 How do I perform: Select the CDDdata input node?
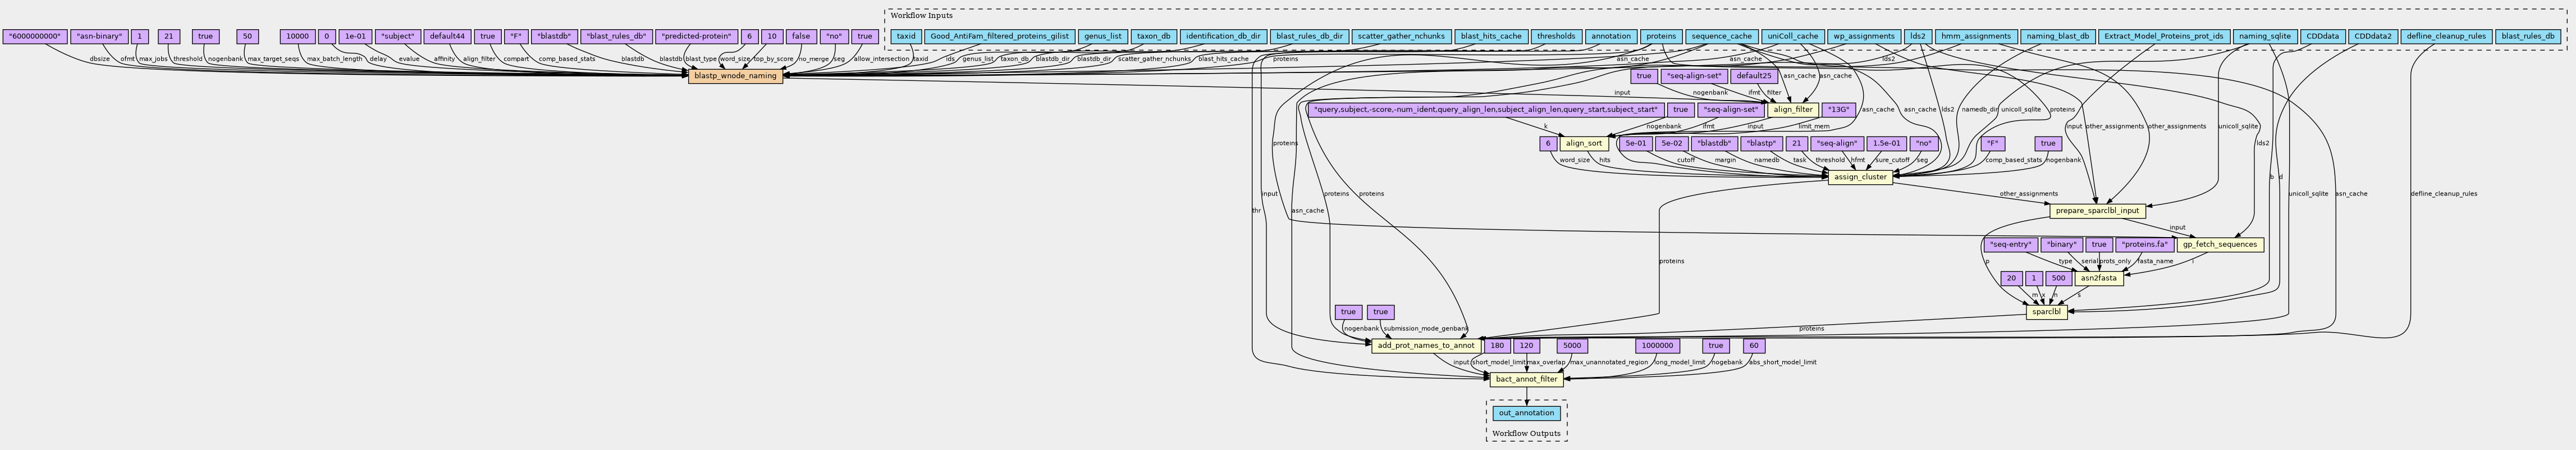click(x=2321, y=36)
